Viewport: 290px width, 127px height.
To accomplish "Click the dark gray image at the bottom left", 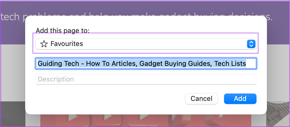I will click(13, 114).
